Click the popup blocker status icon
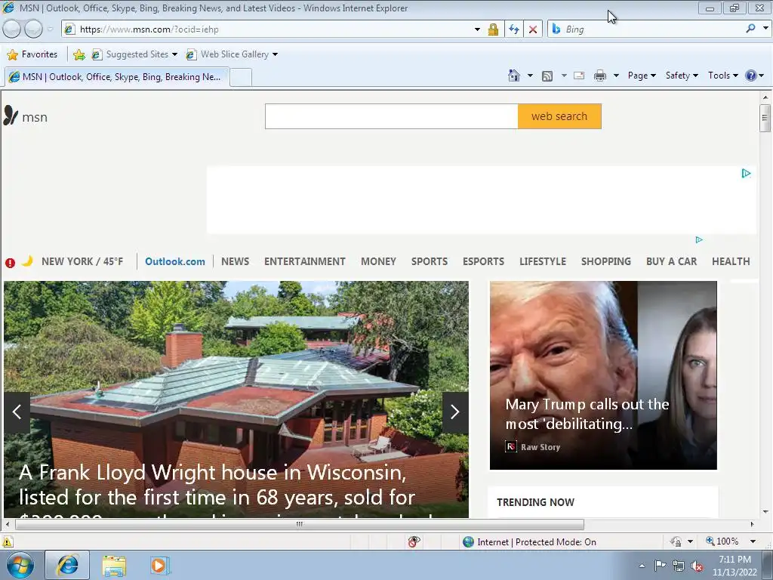This screenshot has width=773, height=580. [x=414, y=542]
